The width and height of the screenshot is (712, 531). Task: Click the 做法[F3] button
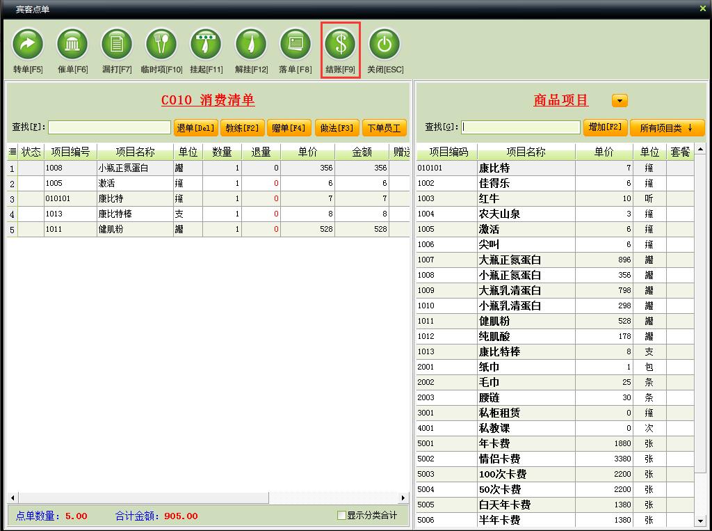337,128
